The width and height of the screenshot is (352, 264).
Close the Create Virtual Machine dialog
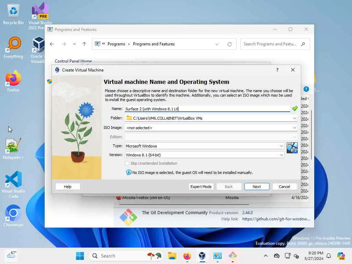pos(293,70)
